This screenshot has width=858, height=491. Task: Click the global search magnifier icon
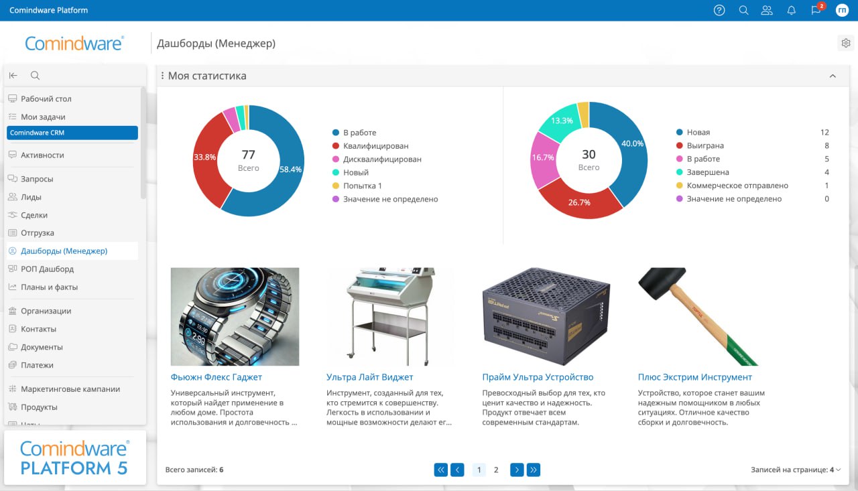(x=743, y=10)
